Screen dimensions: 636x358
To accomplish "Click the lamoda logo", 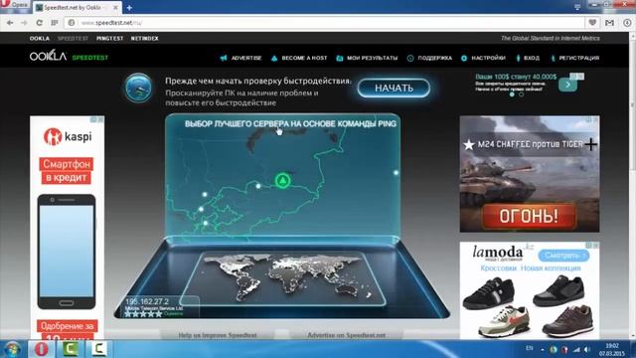I will [497, 253].
